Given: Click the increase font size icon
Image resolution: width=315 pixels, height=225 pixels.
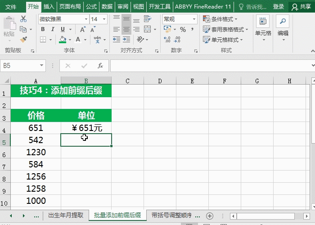Looking at the screenshot, I should click(x=82, y=30).
